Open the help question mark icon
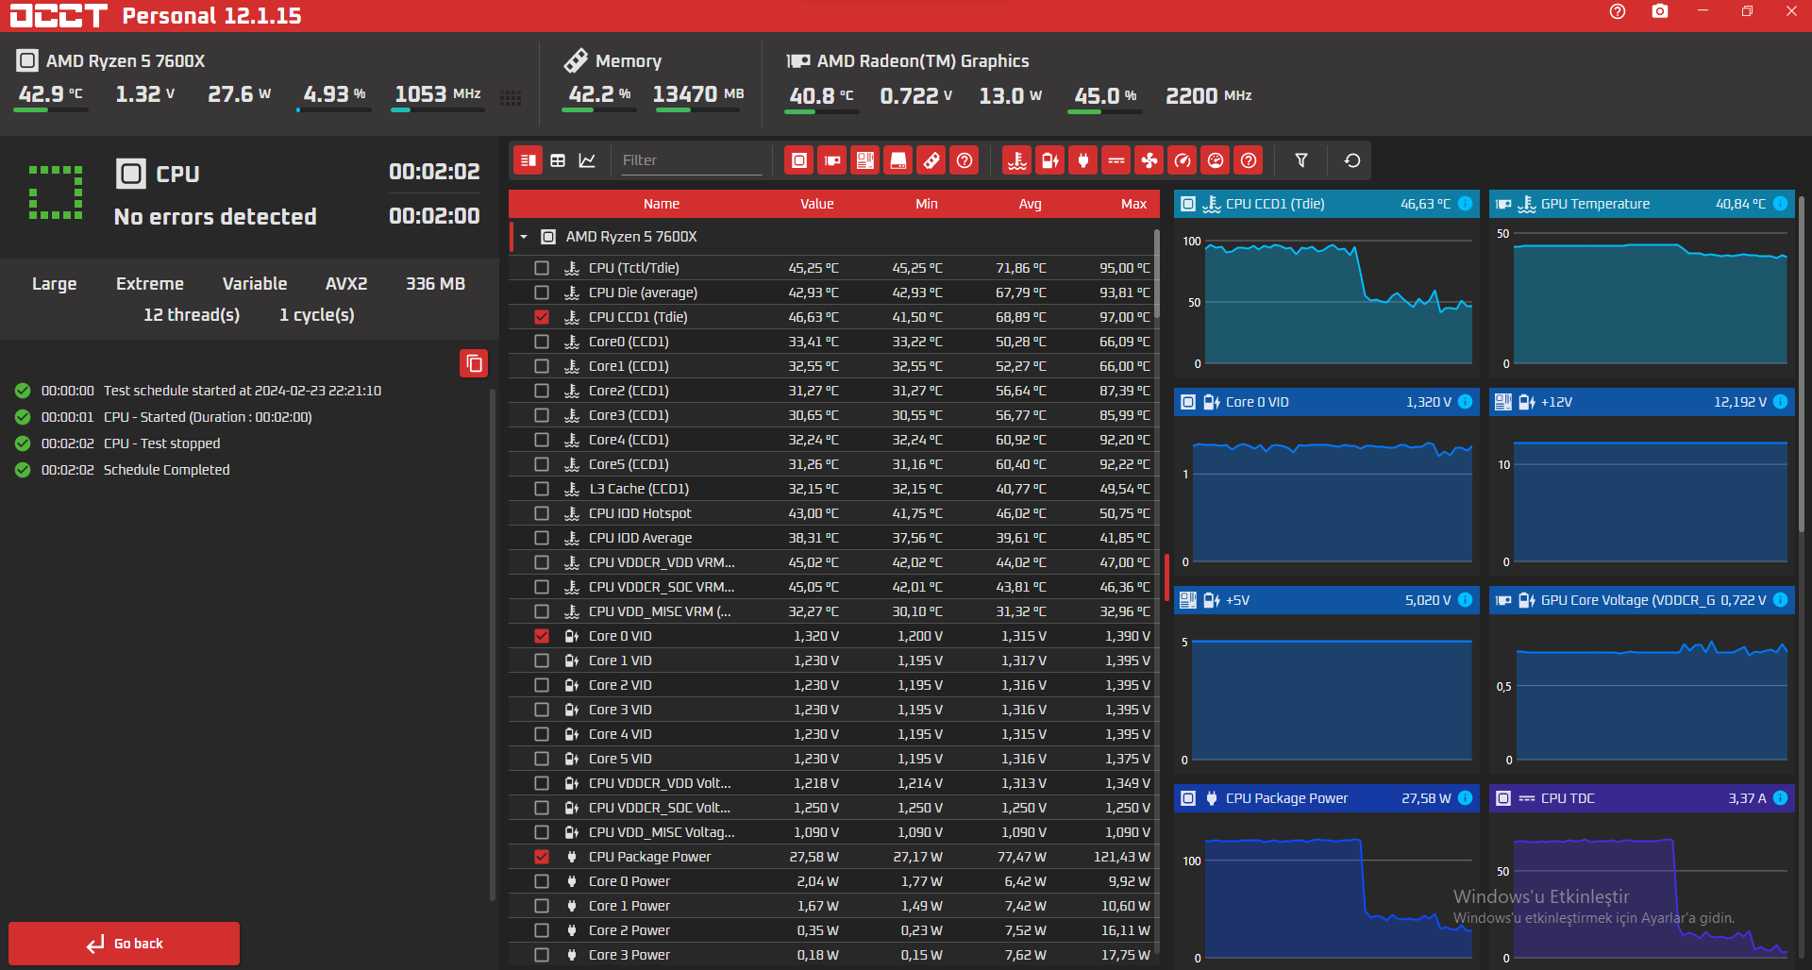Screen dimensions: 1812x970 pyautogui.click(x=1618, y=11)
